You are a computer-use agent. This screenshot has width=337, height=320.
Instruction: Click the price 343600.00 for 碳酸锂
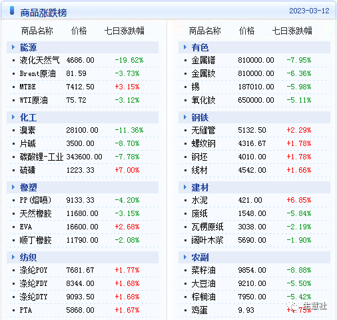pos(84,157)
